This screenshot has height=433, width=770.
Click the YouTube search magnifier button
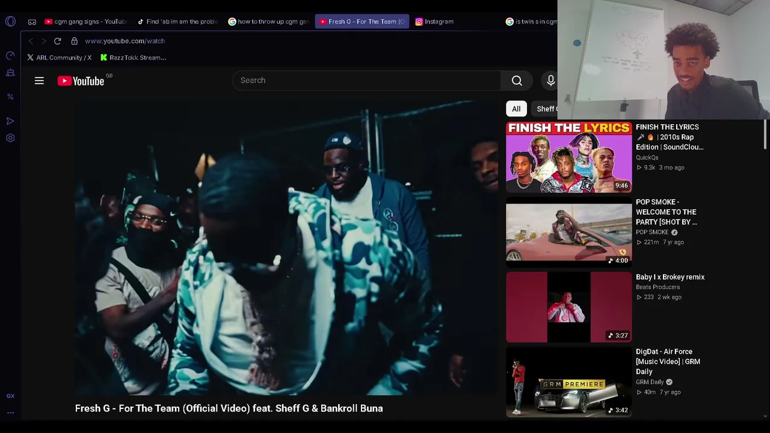tap(517, 81)
